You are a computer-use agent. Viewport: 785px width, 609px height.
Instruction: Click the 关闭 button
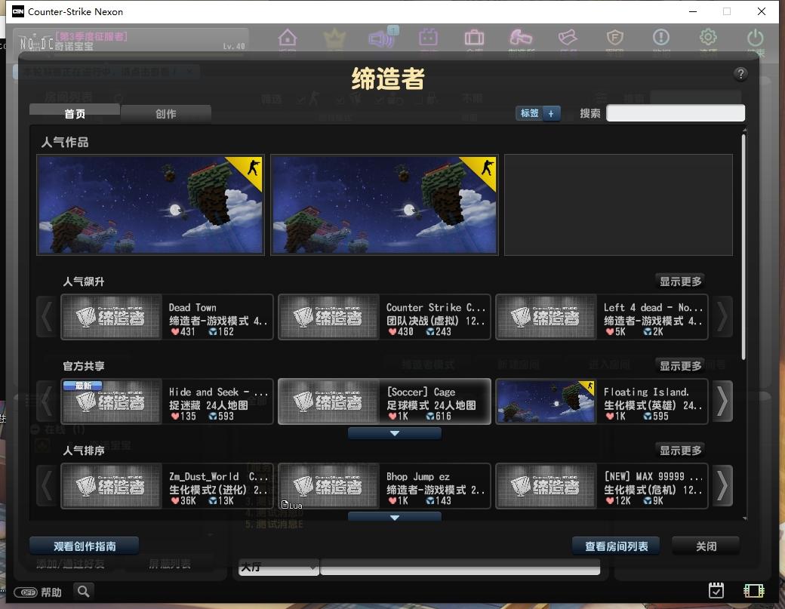[x=706, y=546]
